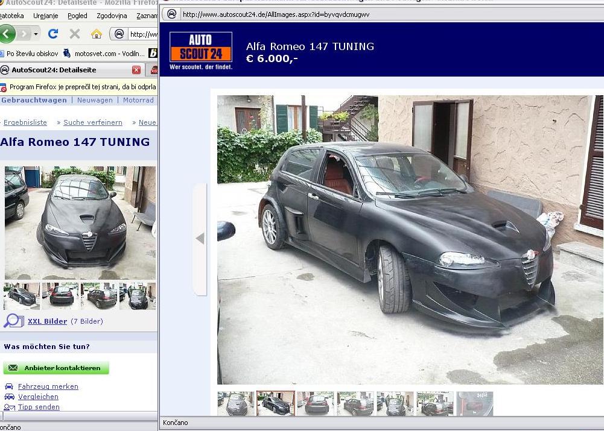Screen dimensions: 604x431
Task: Open the Urejanje menu
Action: pyautogui.click(x=45, y=16)
